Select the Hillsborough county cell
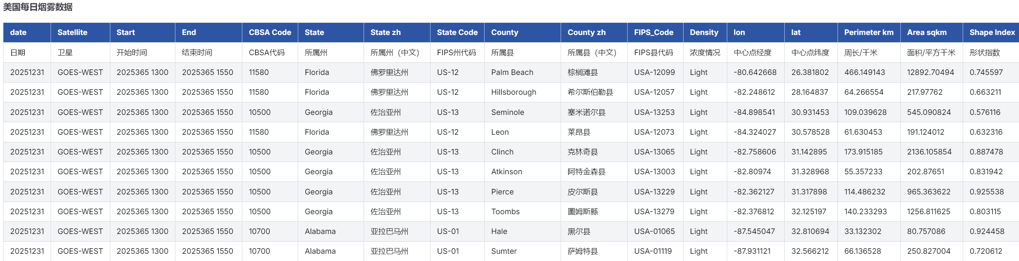The height and width of the screenshot is (261, 1019). (513, 92)
